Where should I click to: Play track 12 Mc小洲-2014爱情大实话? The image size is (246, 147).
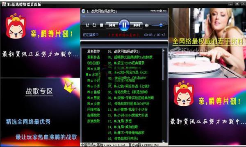[128, 115]
